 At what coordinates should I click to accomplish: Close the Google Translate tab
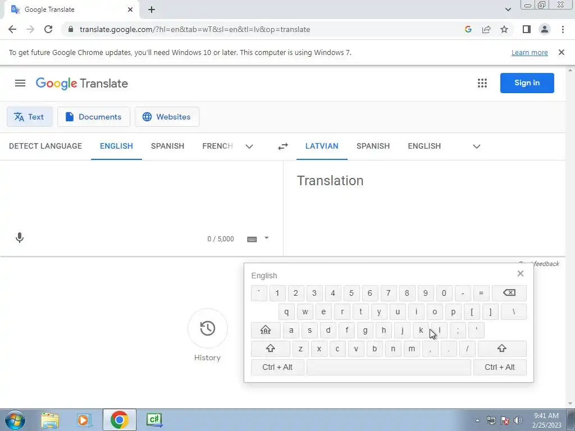pyautogui.click(x=130, y=10)
